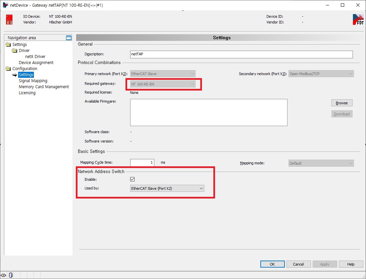Click the Settings panel header
The image size is (366, 279).
pos(221,38)
